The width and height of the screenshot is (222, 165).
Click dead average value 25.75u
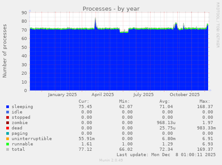tap(168, 128)
